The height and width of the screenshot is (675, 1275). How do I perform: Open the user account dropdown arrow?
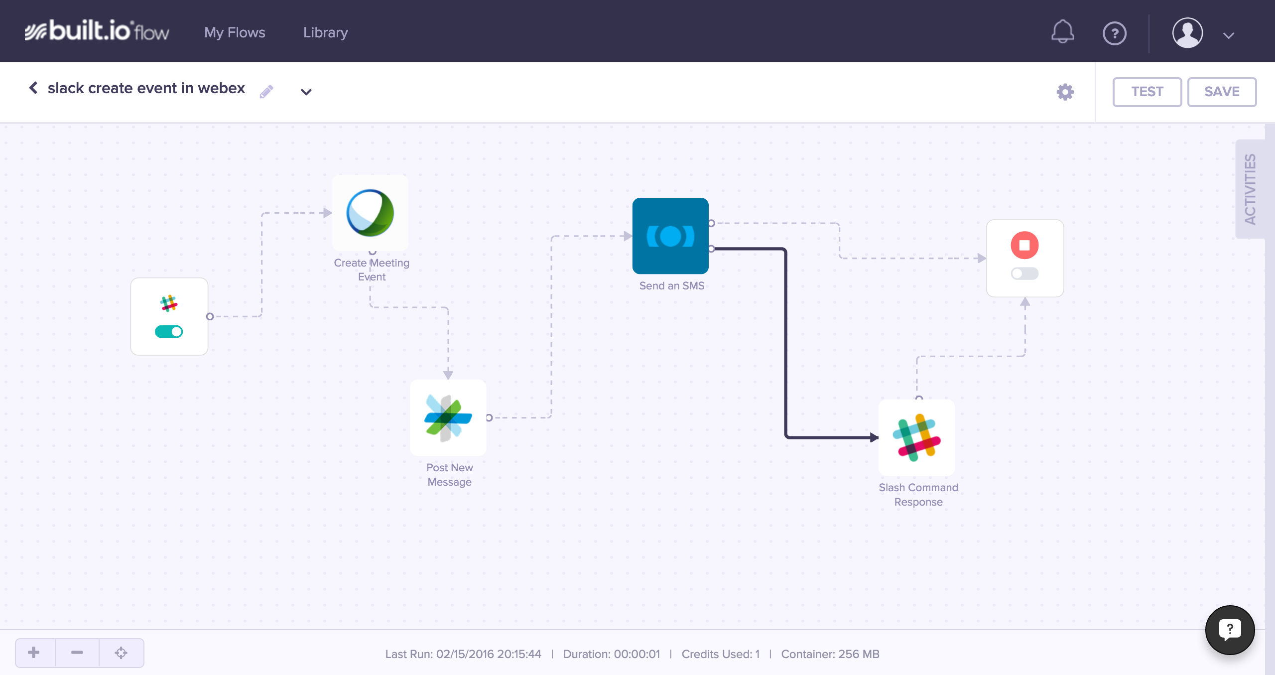(1228, 35)
